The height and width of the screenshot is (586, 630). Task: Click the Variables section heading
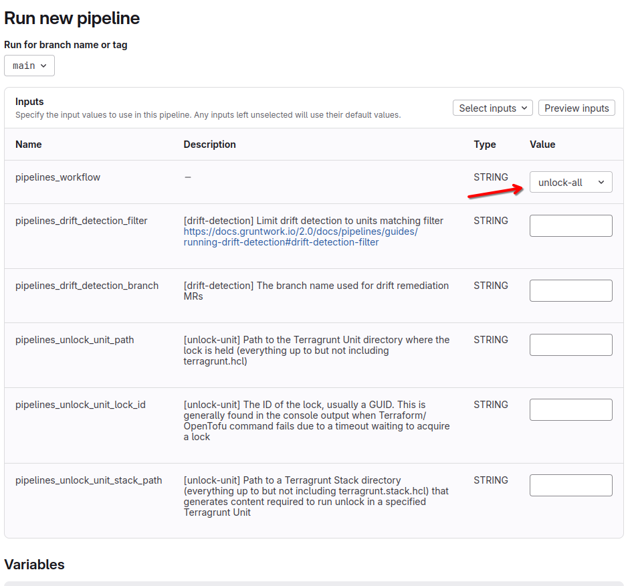click(35, 565)
